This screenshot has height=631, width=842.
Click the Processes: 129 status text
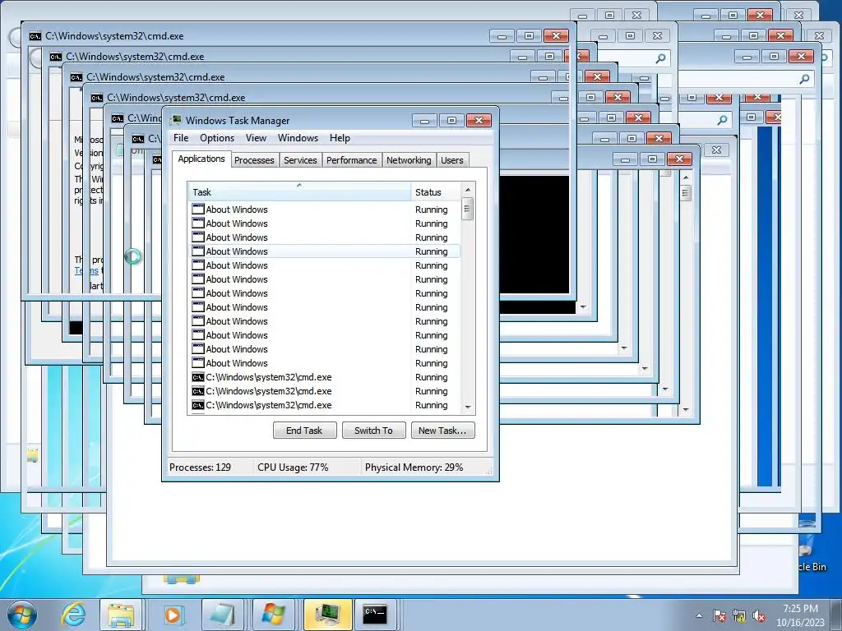201,467
